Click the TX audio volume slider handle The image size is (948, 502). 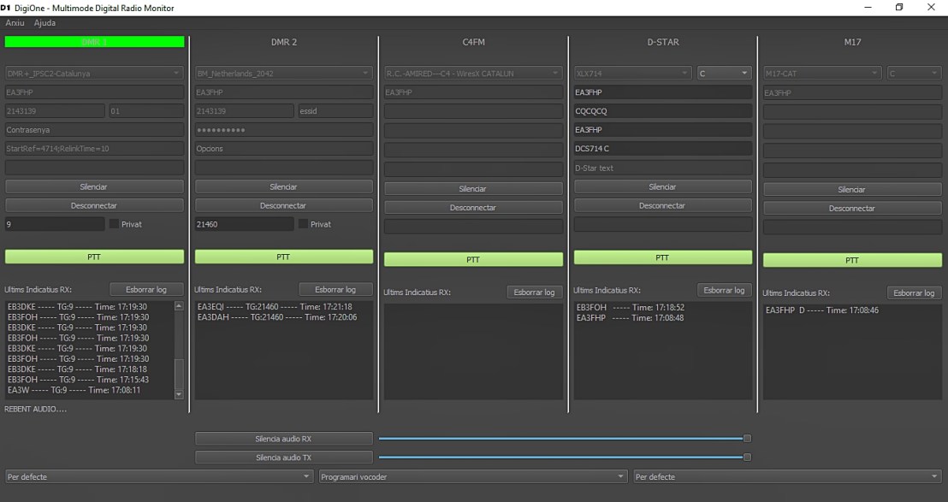click(747, 458)
